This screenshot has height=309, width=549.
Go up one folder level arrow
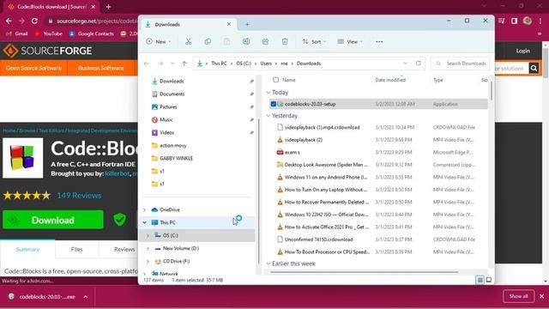point(184,64)
